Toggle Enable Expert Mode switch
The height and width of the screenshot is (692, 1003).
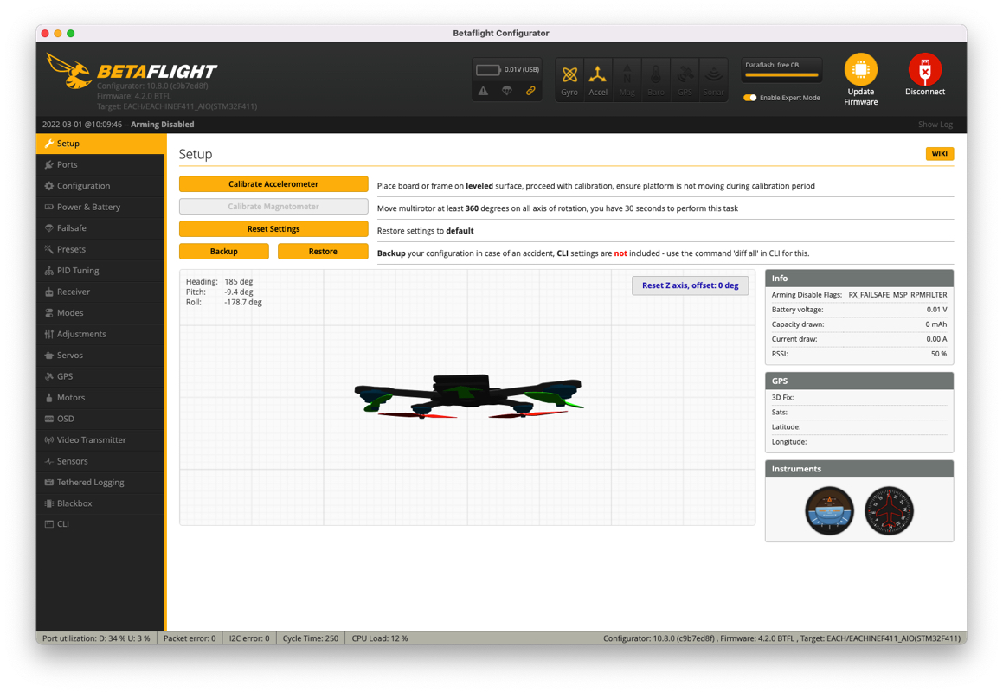coord(749,98)
